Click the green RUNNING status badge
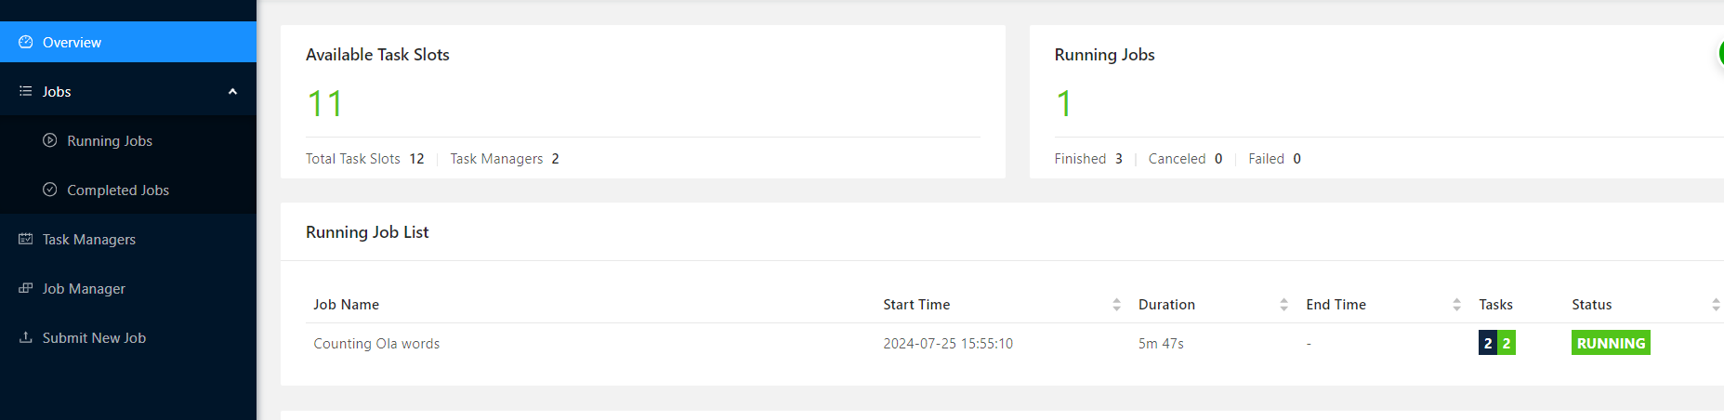The width and height of the screenshot is (1724, 420). pyautogui.click(x=1611, y=343)
